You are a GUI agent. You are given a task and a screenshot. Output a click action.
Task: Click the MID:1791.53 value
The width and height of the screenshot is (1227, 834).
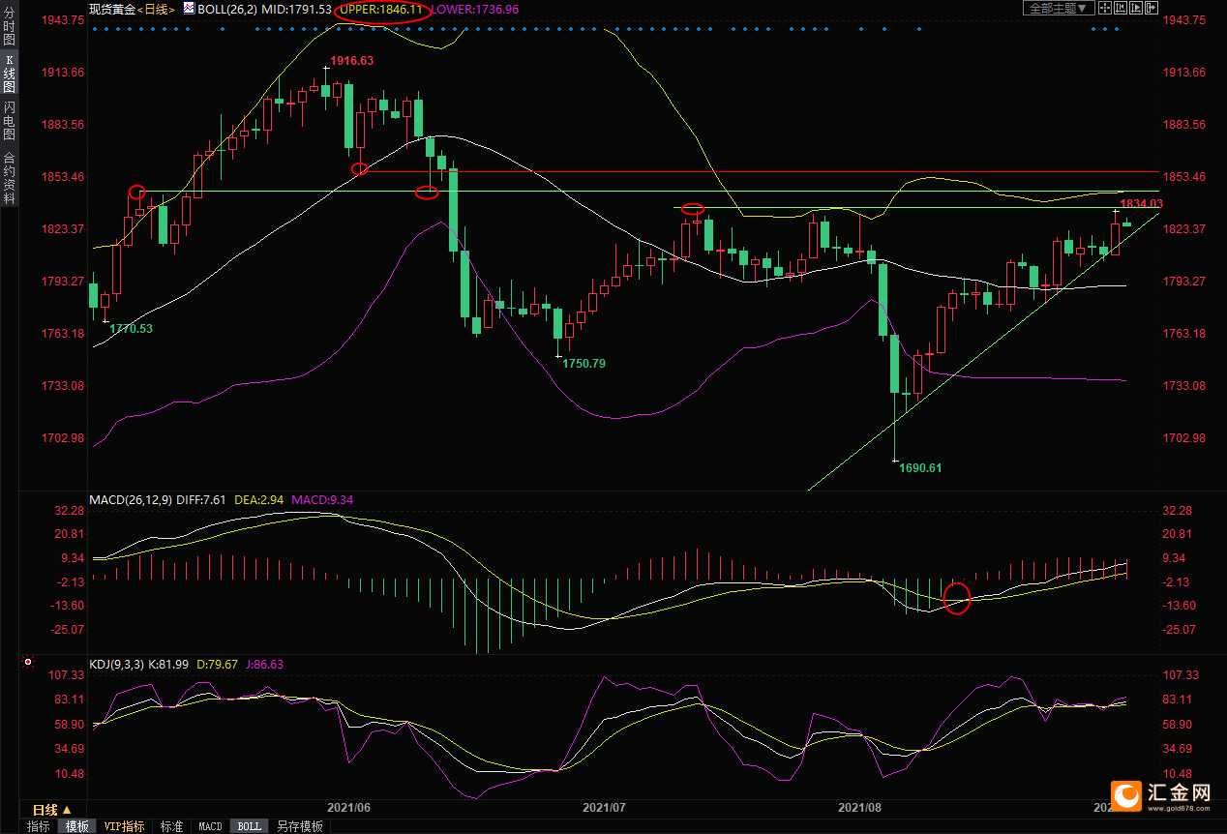click(x=294, y=9)
